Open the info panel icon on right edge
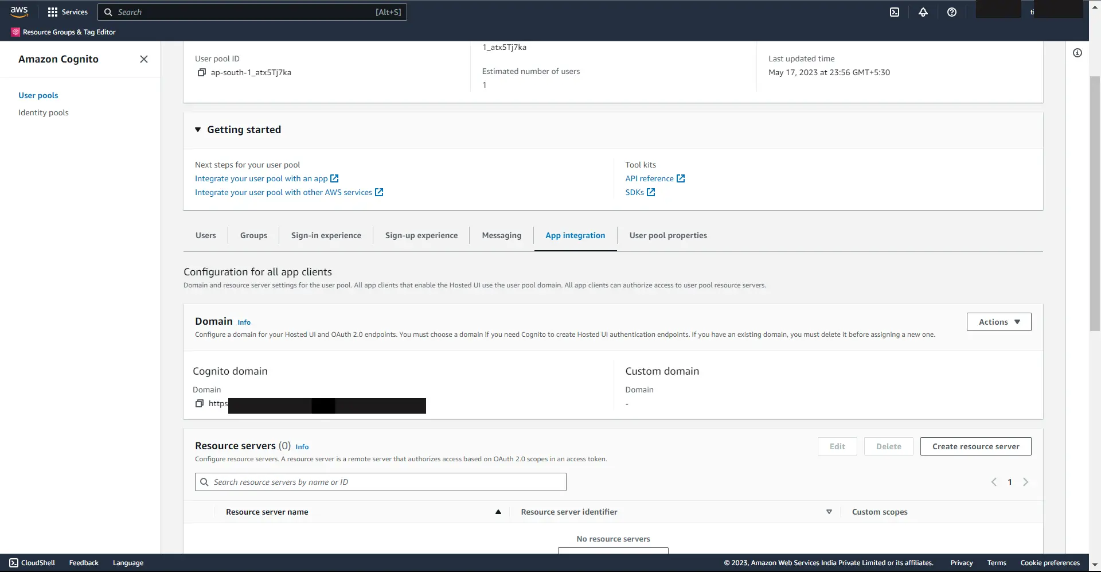The width and height of the screenshot is (1101, 572). coord(1077,53)
